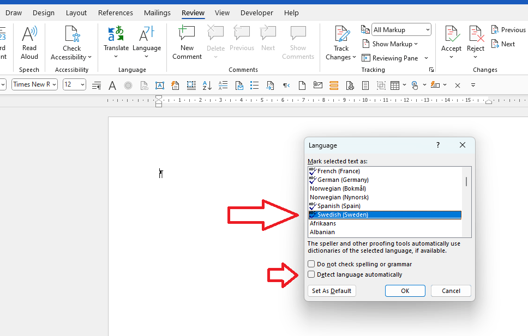Select Albanian in language list
The height and width of the screenshot is (336, 528).
(x=385, y=233)
